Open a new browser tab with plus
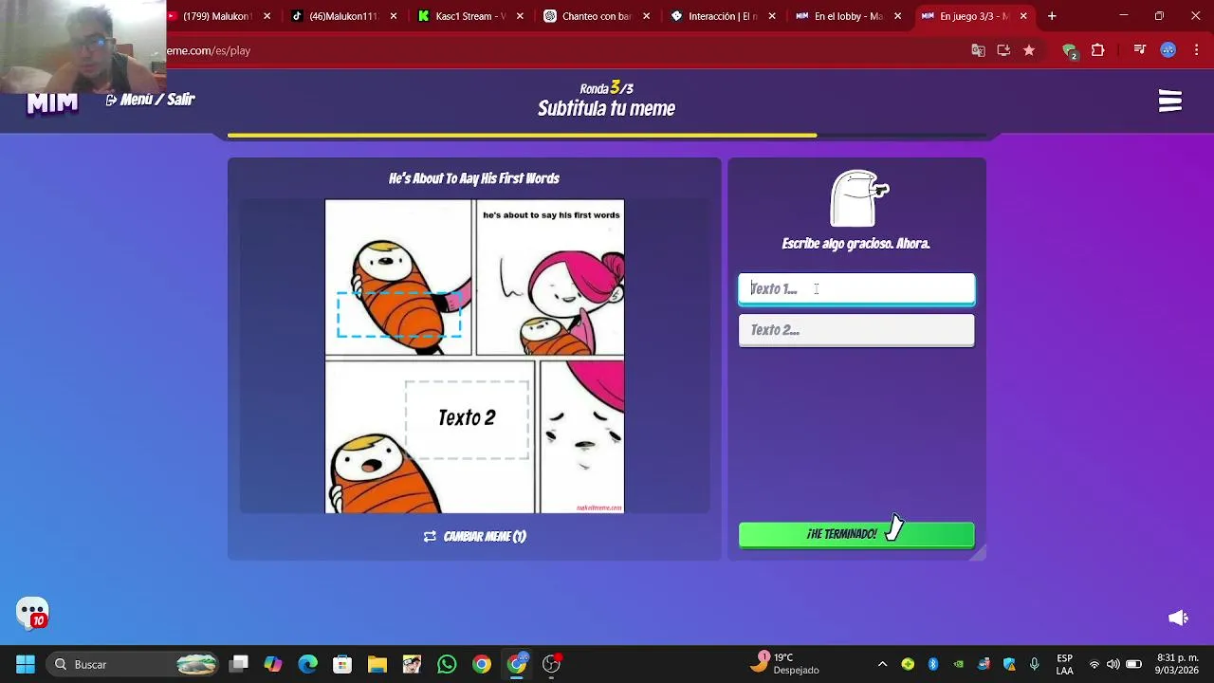Screen dimensions: 1214x683 tap(1052, 16)
